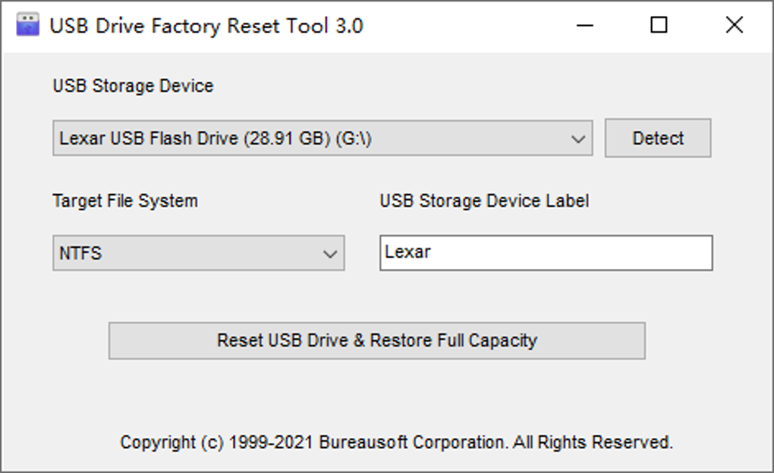774x473 pixels.
Task: Click the "USB Storage Device Label" caption
Action: [484, 201]
